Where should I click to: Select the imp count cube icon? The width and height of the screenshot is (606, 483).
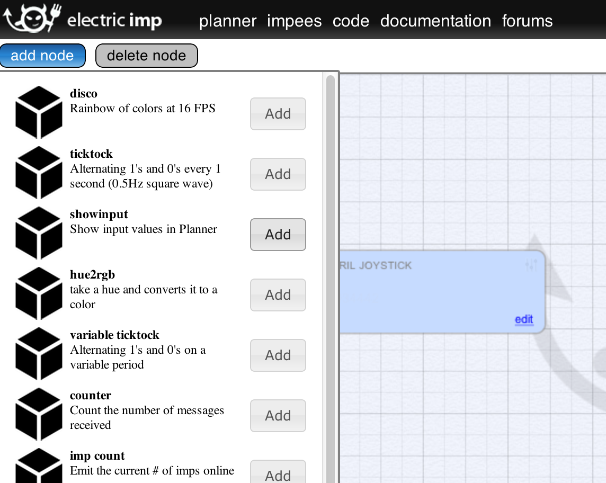(x=38, y=466)
